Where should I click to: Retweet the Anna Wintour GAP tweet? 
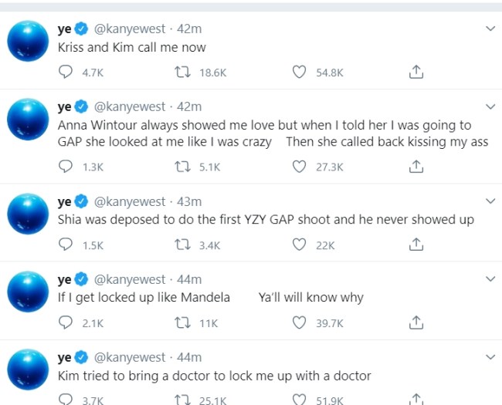click(x=182, y=167)
